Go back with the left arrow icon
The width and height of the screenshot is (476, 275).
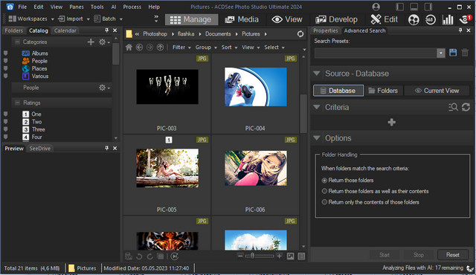click(x=139, y=48)
